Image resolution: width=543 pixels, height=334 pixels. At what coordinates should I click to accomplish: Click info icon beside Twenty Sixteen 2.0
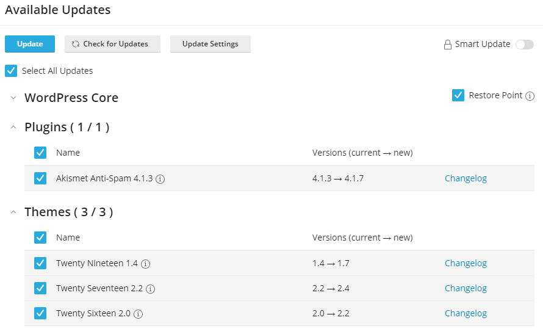pos(138,314)
